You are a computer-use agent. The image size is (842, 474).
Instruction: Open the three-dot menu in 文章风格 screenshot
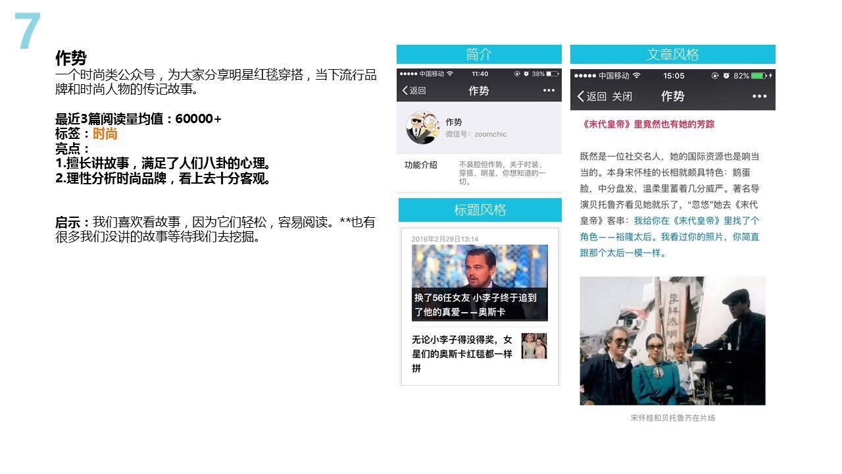click(x=759, y=96)
